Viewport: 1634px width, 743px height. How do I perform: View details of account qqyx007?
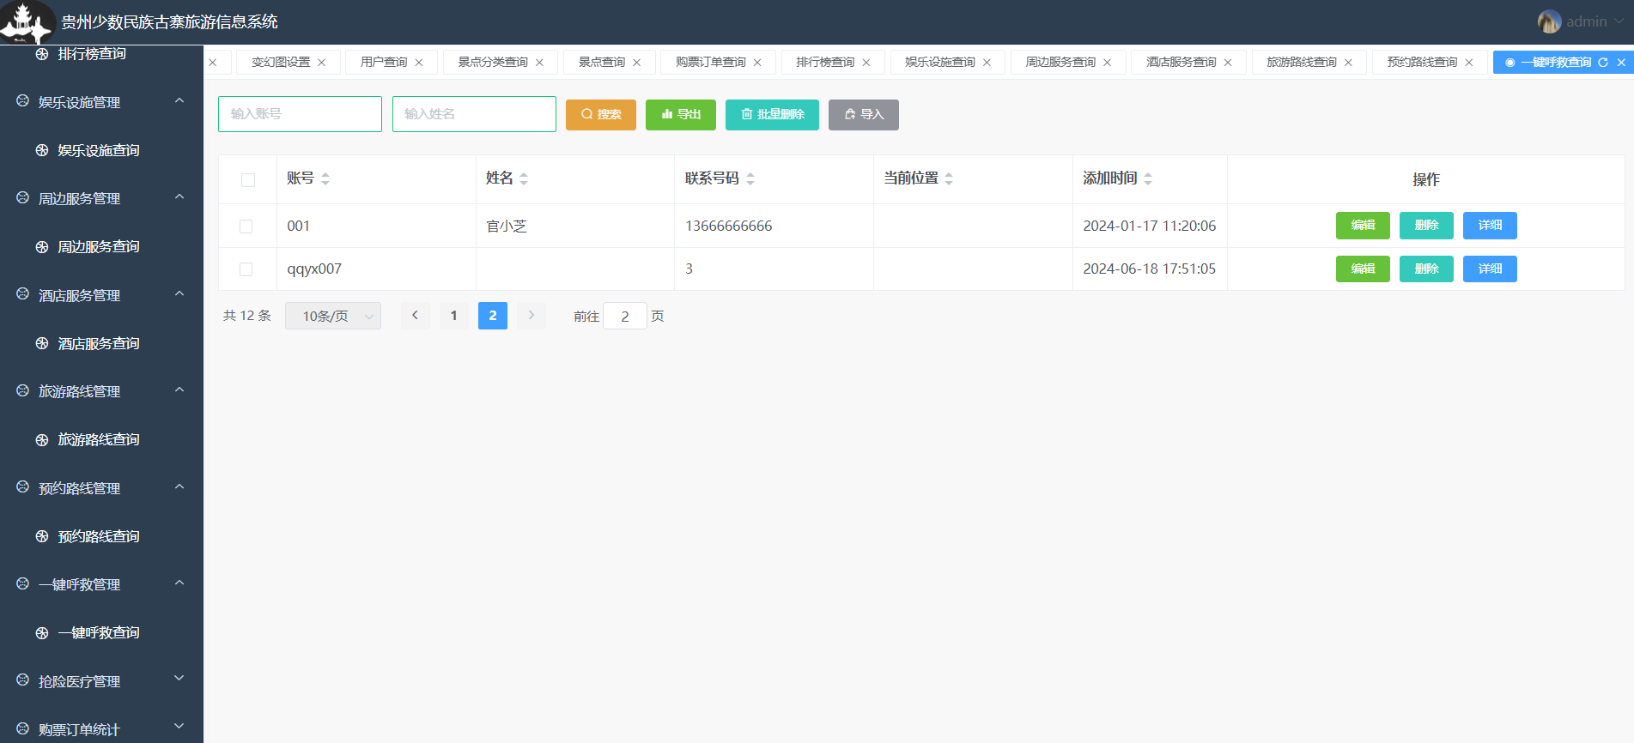1490,269
